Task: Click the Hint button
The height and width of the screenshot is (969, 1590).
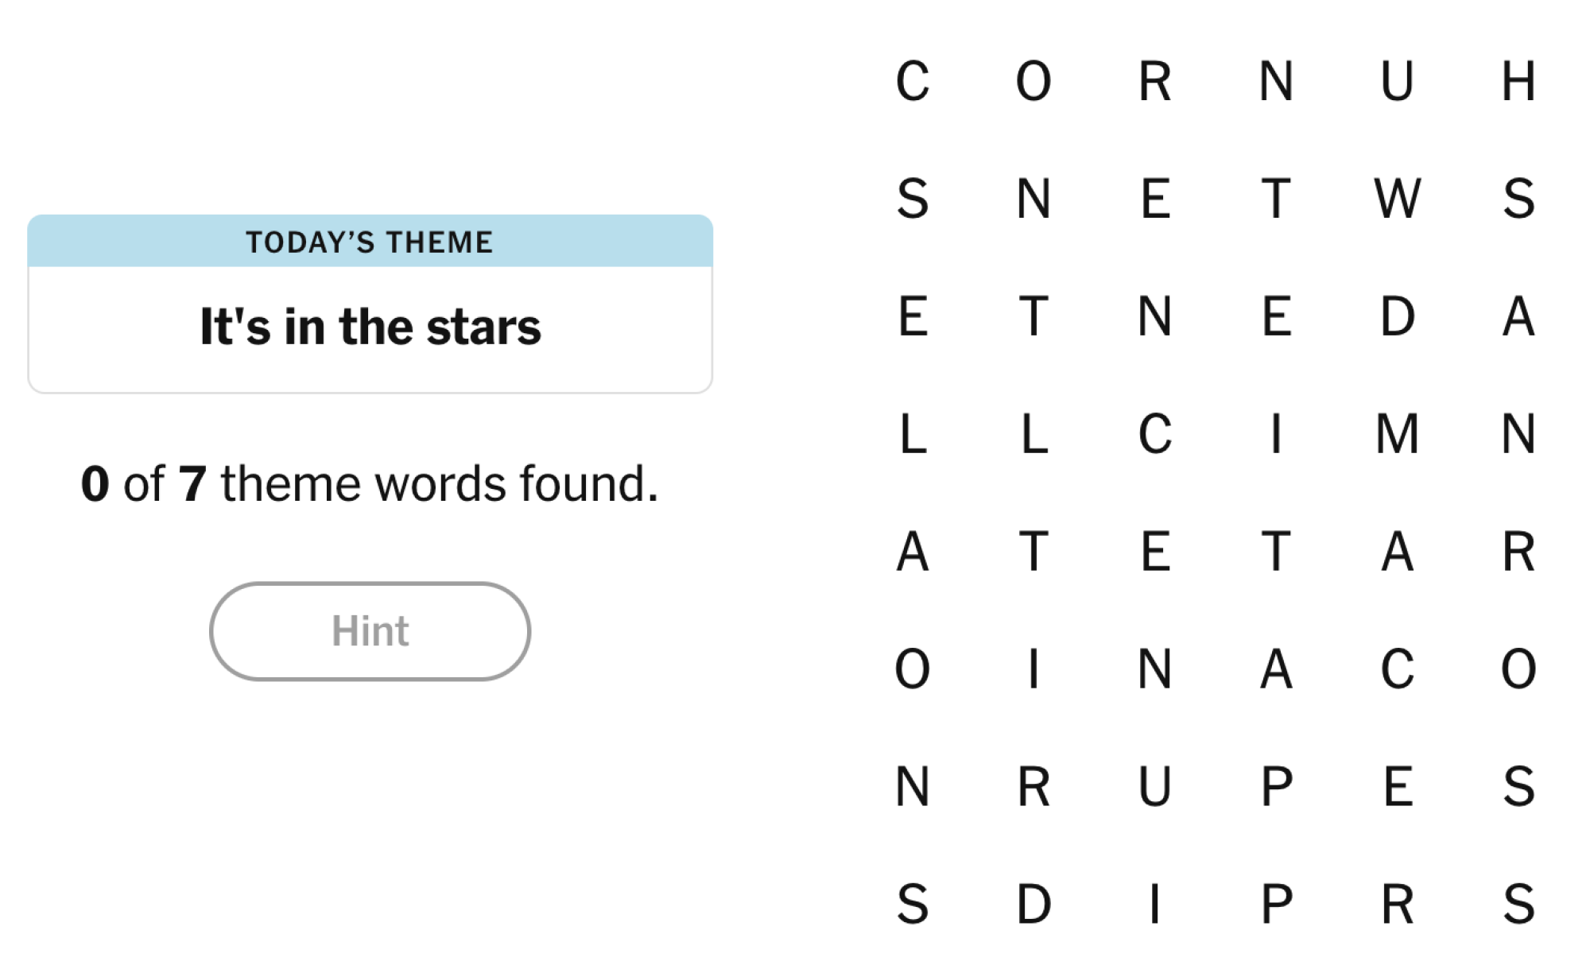Action: click(x=370, y=630)
